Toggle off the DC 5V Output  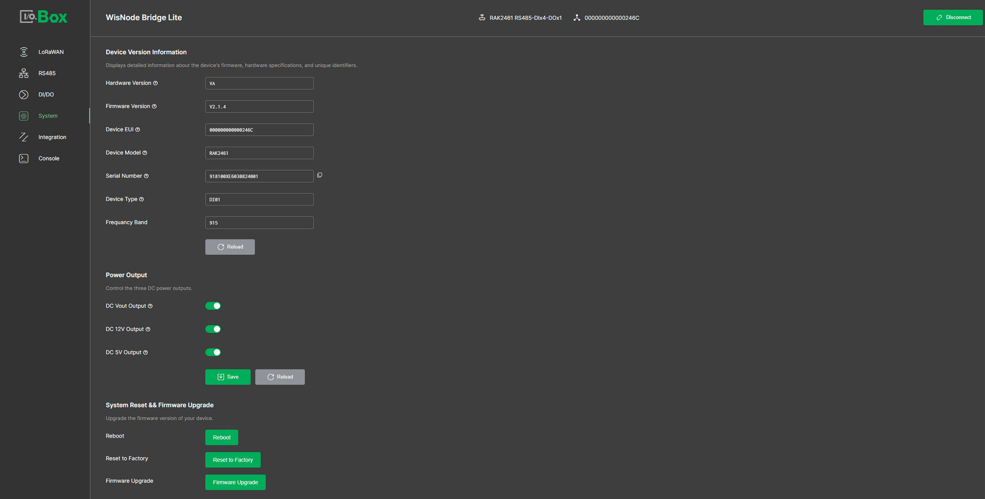pos(213,352)
